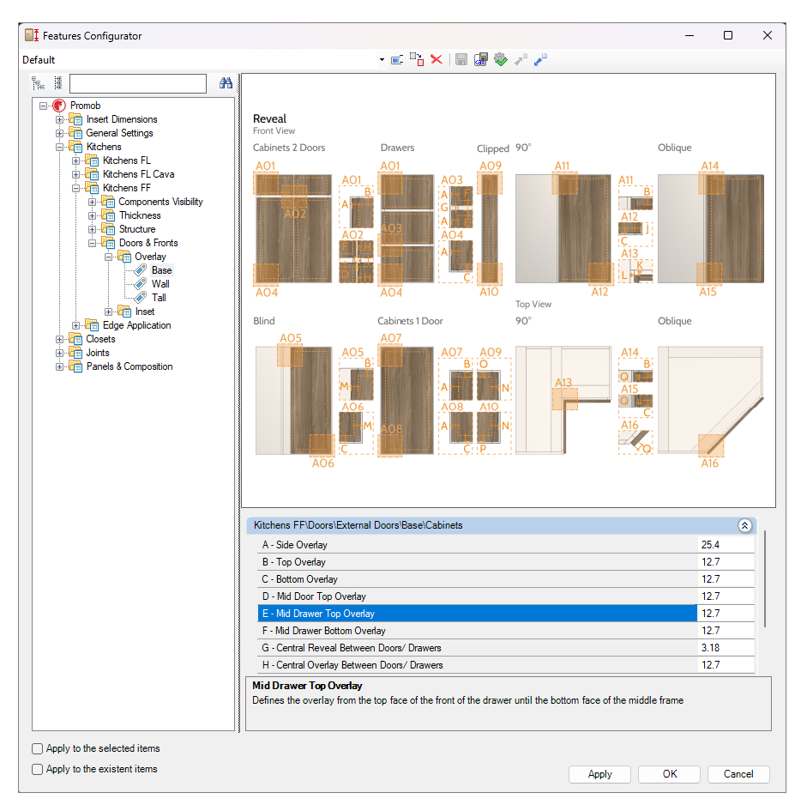Enable 'Apply to the selected items' checkbox

pos(37,748)
